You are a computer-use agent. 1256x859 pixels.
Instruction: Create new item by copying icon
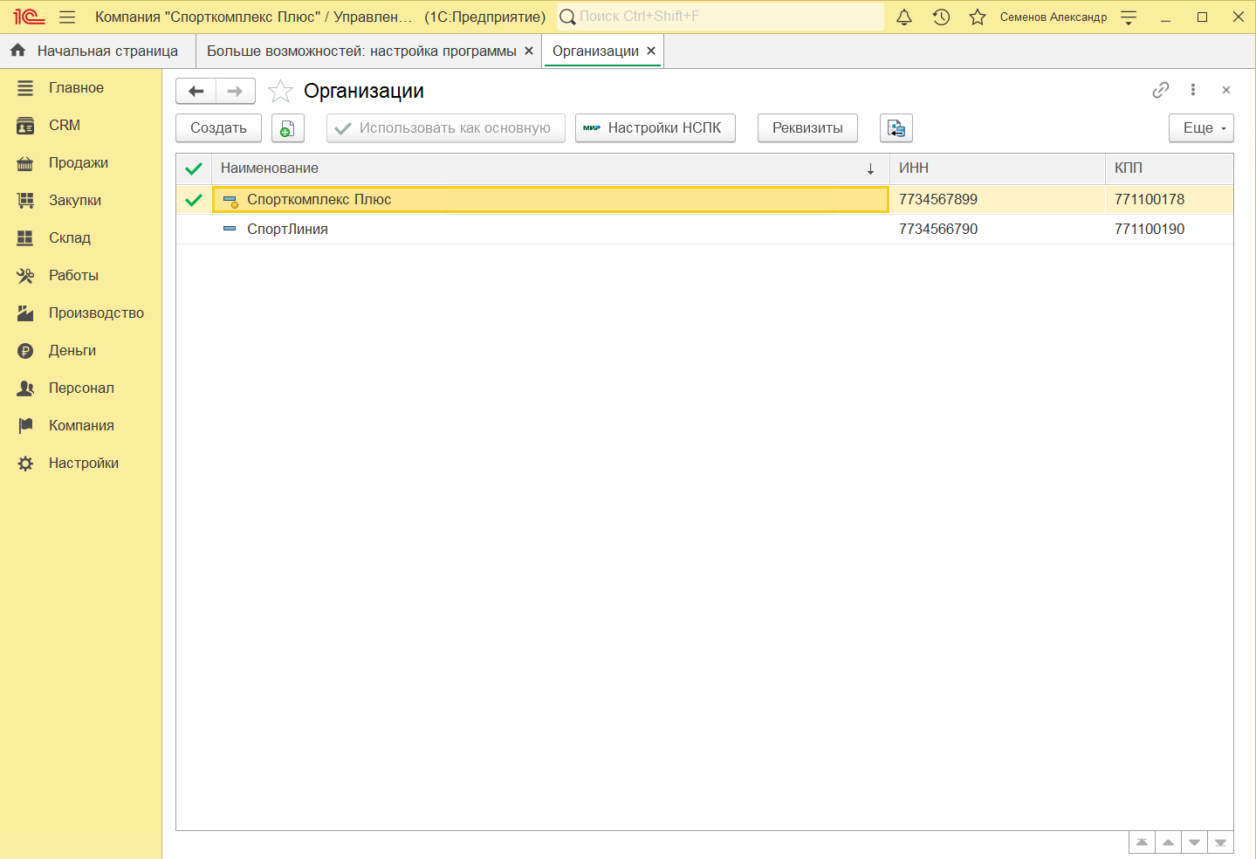(x=287, y=128)
